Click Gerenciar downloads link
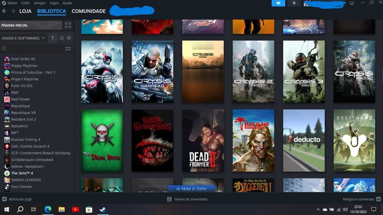This screenshot has width=383, height=215. (191, 199)
